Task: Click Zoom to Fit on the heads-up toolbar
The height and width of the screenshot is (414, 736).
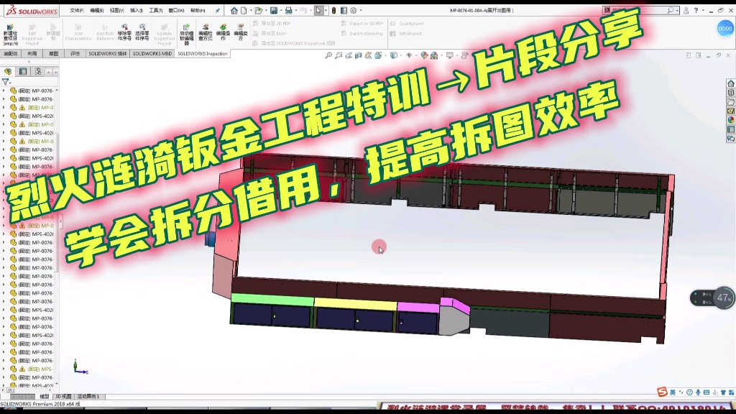Action: 328,55
